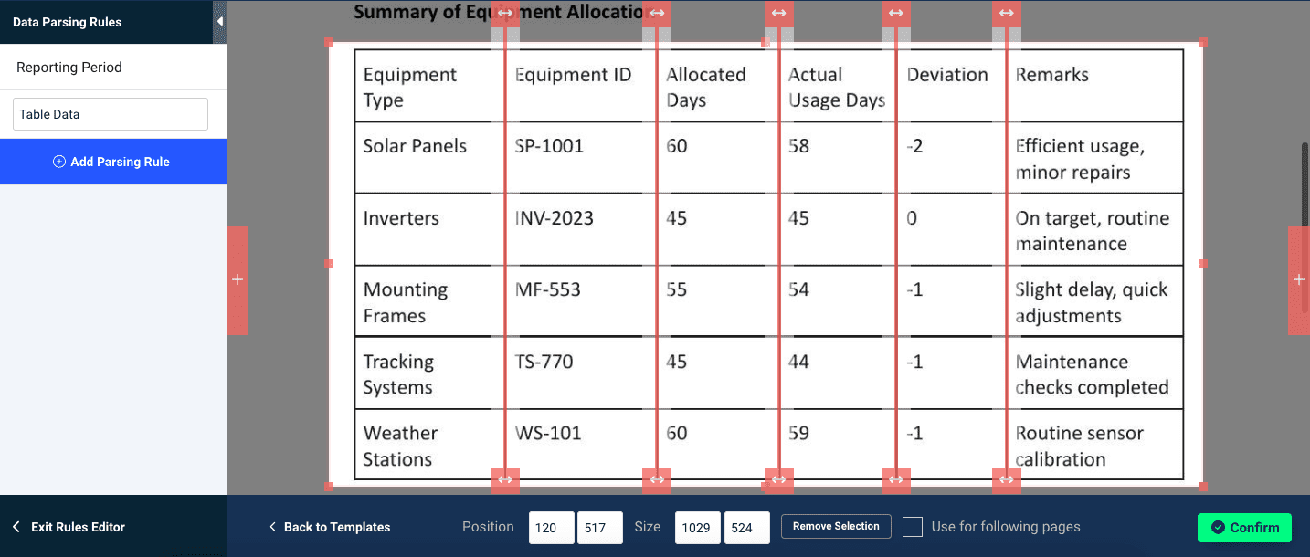Click the plus handle on the left table edge
1310x557 pixels.
(238, 280)
